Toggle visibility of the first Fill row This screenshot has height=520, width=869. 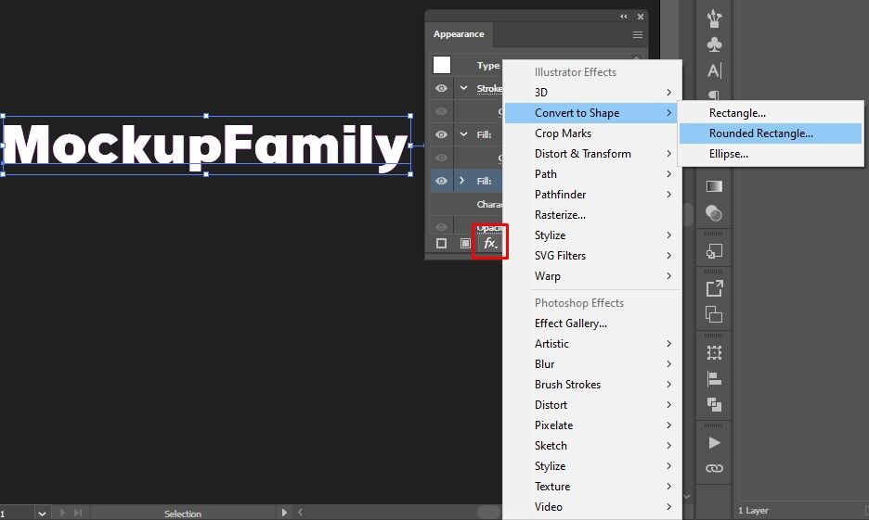point(442,134)
